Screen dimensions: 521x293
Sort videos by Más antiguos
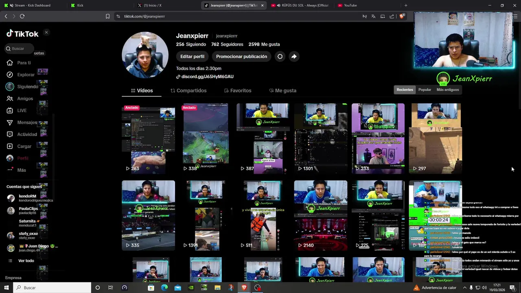(x=448, y=90)
